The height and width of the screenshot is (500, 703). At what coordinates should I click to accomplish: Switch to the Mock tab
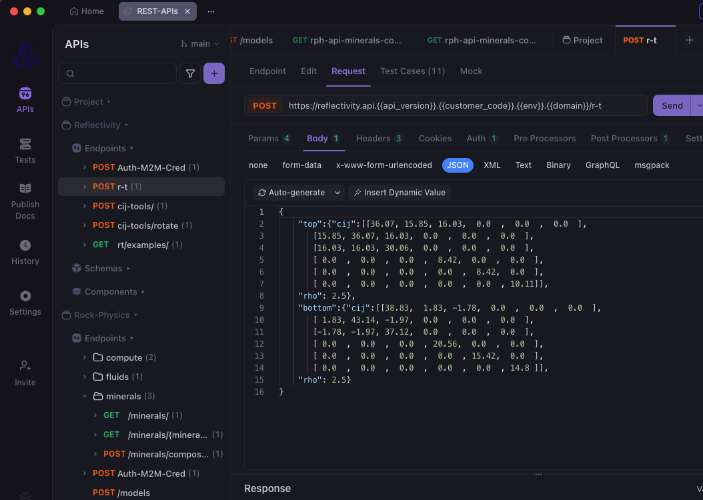pyautogui.click(x=471, y=71)
